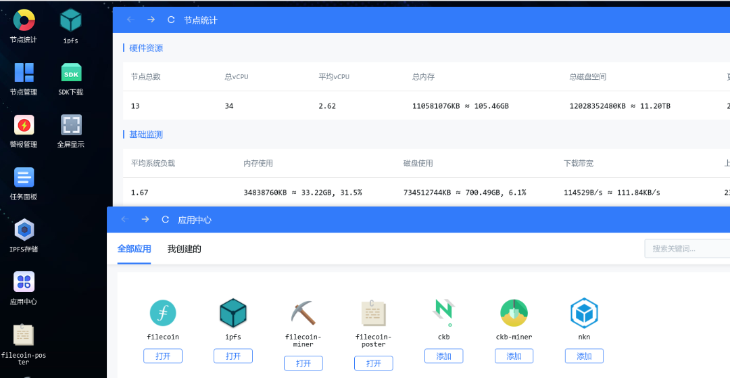Go back in 节点统计 window
The width and height of the screenshot is (730, 378).
pyautogui.click(x=130, y=20)
